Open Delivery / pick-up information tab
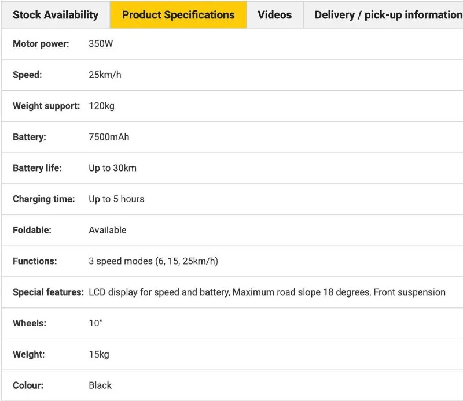The image size is (463, 401). tap(388, 15)
